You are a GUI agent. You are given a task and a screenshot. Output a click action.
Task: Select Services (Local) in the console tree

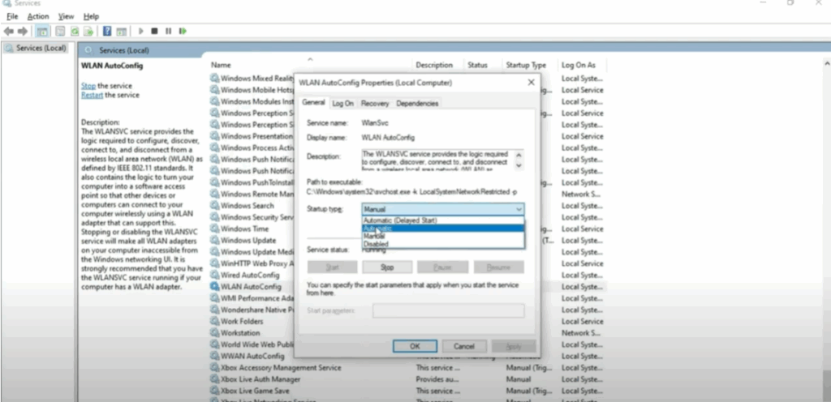(x=41, y=48)
